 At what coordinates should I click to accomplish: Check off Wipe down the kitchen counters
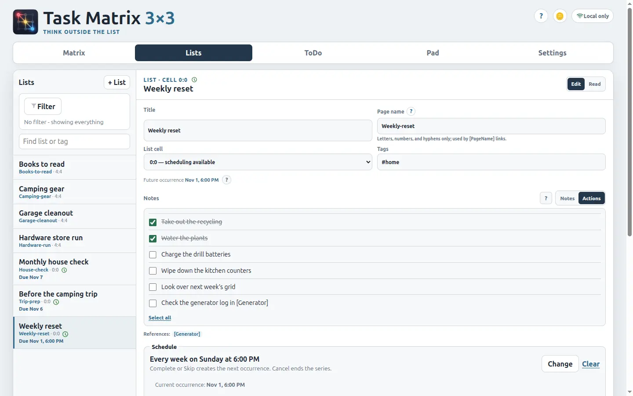[x=153, y=271]
